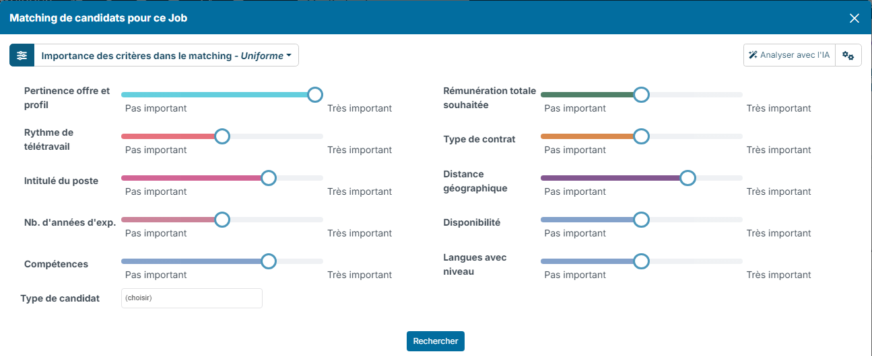Open the Type de candidat selector

click(x=192, y=298)
